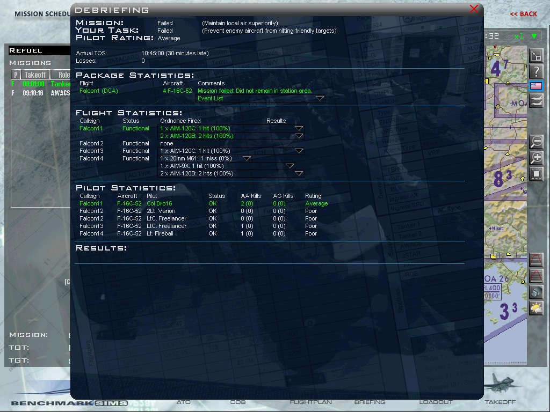The height and width of the screenshot is (412, 550).
Task: Click the TAKEOFF button
Action: pyautogui.click(x=500, y=402)
